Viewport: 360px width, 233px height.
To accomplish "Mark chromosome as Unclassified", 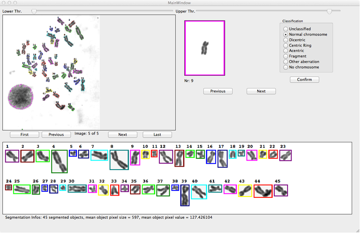I will pyautogui.click(x=286, y=29).
